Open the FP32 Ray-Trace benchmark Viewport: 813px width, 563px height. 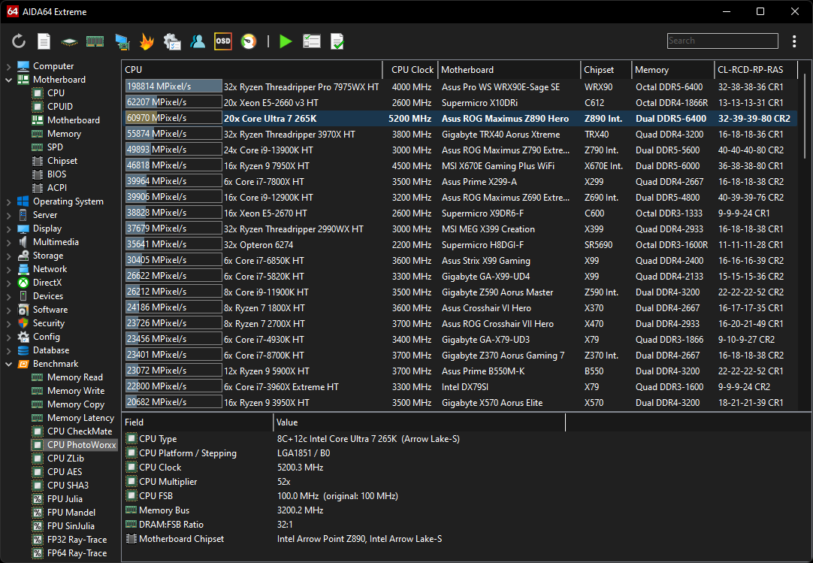[x=77, y=540]
